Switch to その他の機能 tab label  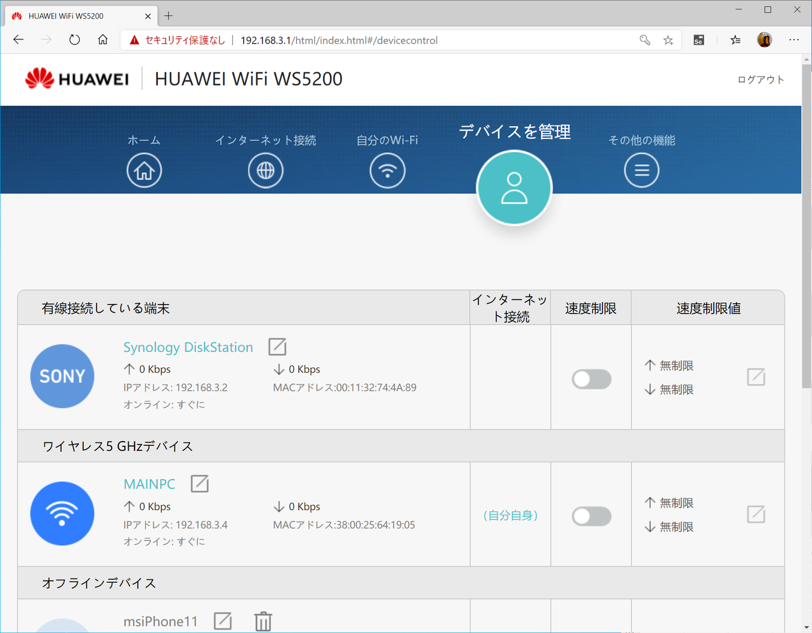[x=641, y=140]
